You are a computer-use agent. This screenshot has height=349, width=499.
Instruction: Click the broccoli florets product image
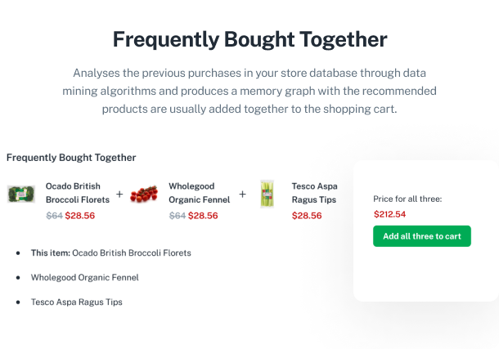[21, 195]
